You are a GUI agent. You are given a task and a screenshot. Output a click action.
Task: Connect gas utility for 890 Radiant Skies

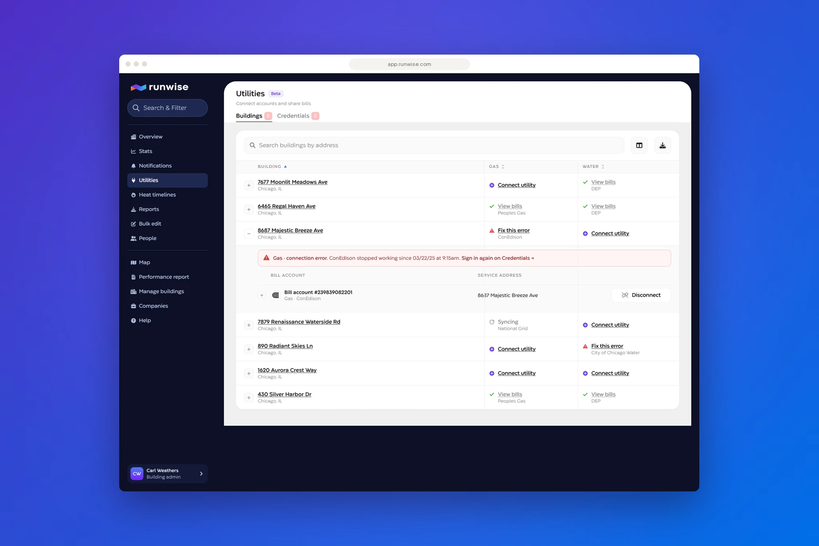(516, 349)
